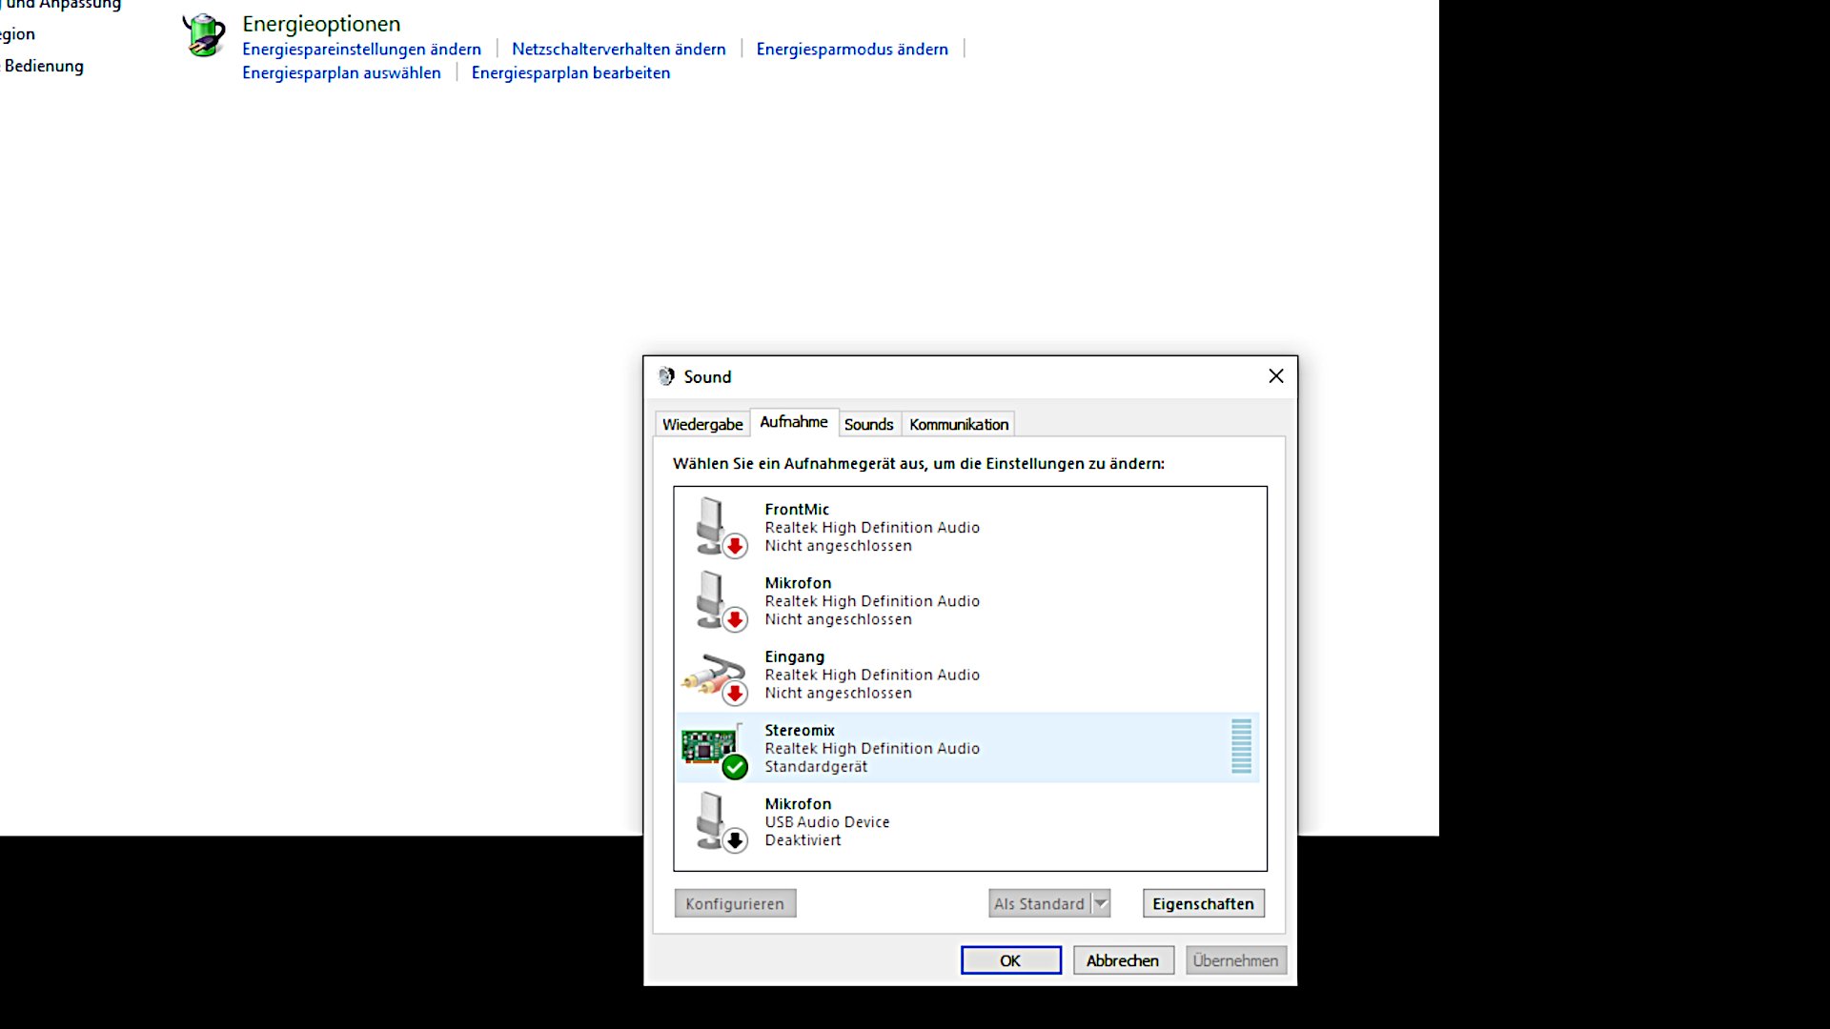Click the red disable badge on USB Mikrofon
1830x1029 pixels.
pos(735,839)
